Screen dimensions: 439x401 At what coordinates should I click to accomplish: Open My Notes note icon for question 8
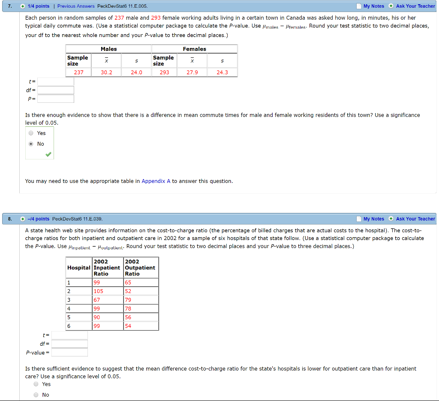359,219
